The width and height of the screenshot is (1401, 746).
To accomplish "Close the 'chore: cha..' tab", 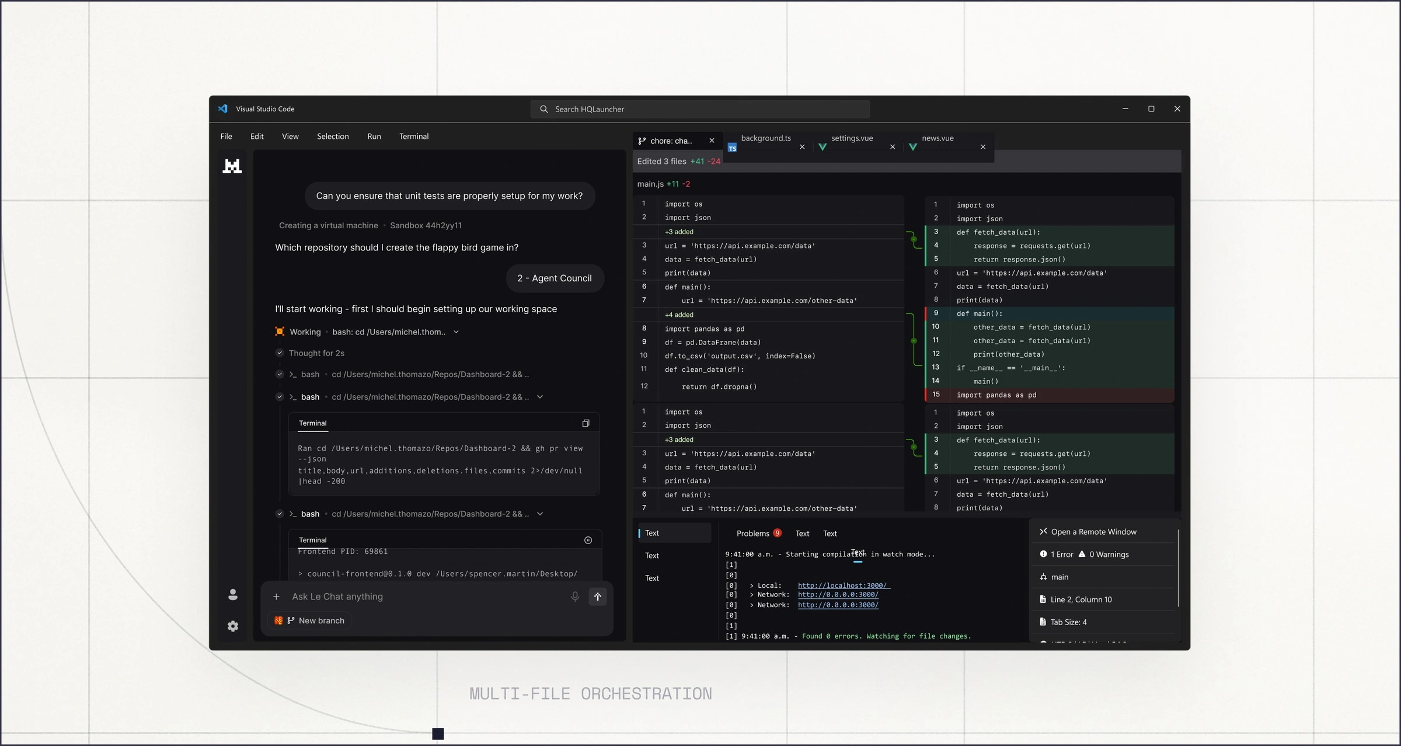I will (x=712, y=141).
